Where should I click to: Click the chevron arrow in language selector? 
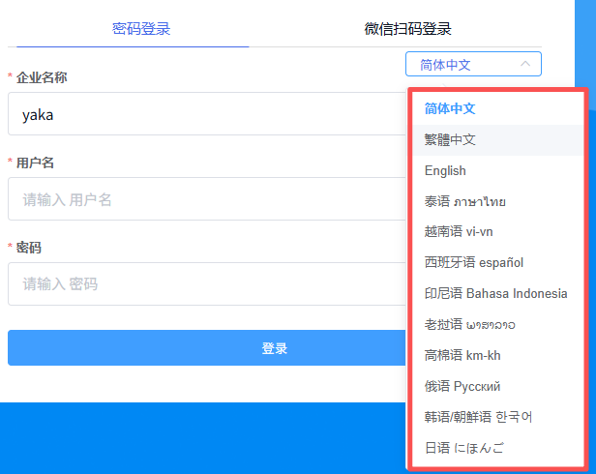tap(525, 65)
